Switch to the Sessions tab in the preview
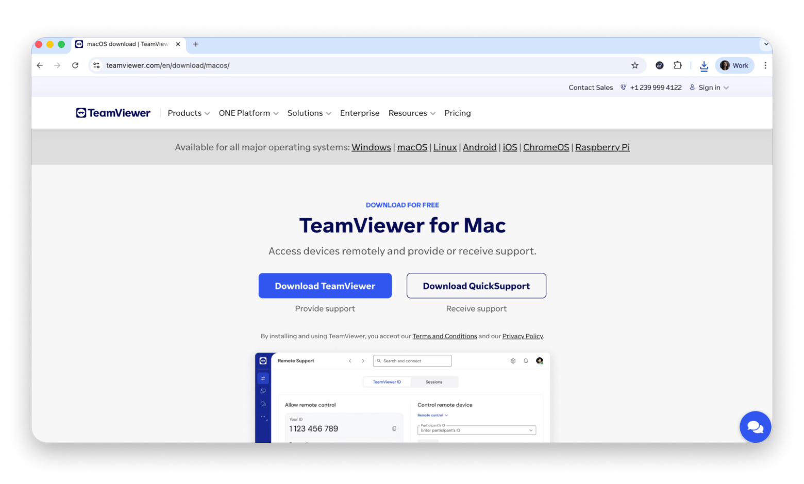The height and width of the screenshot is (484, 804). point(434,382)
